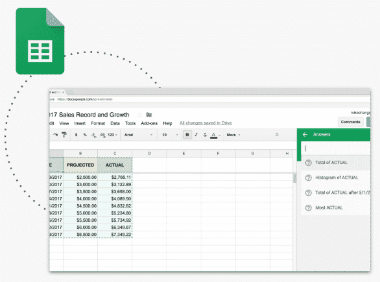Select Most ACTUAL suggestion

pyautogui.click(x=336, y=207)
